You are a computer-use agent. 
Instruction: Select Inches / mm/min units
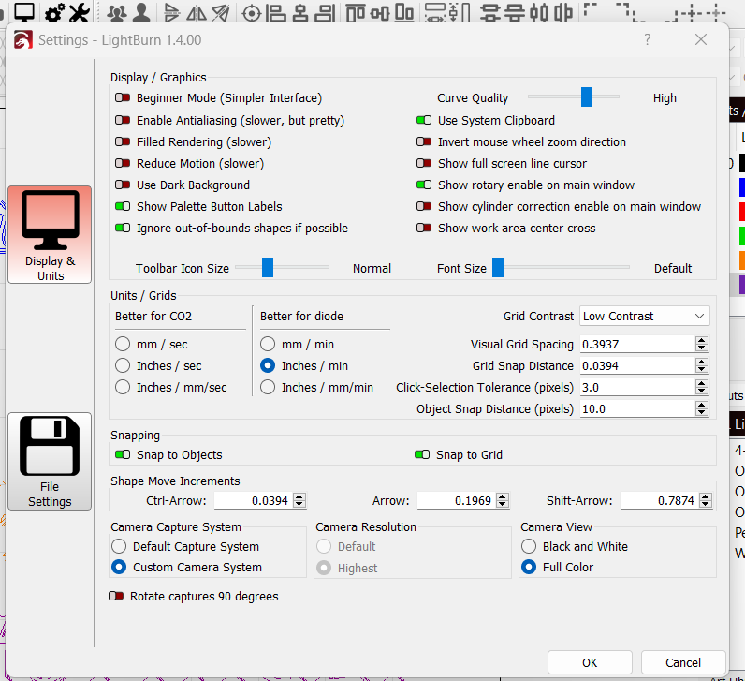coord(268,387)
